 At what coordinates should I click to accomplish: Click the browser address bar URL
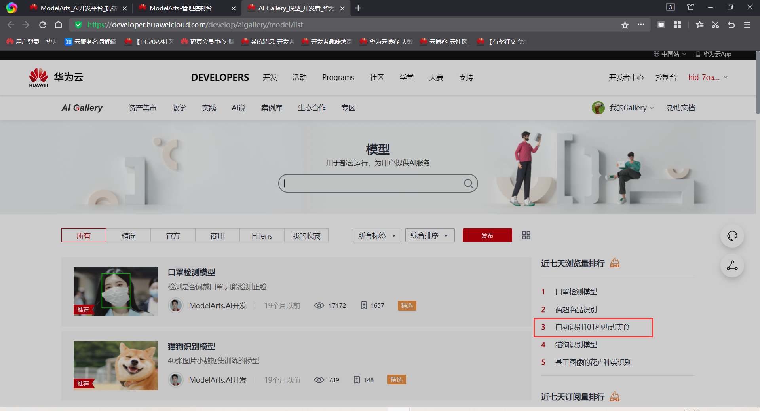(195, 25)
